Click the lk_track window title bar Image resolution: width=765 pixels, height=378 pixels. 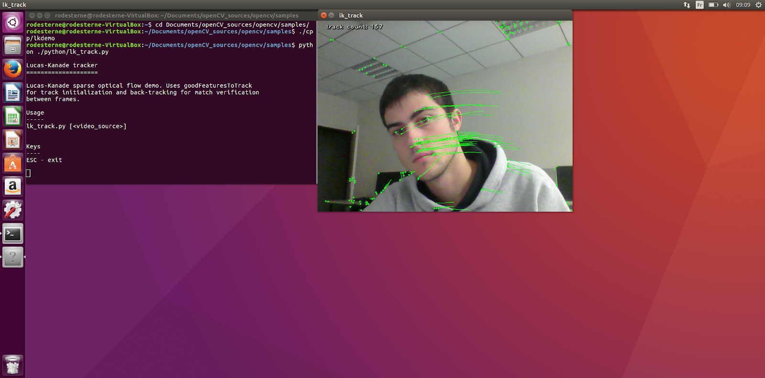pos(445,15)
